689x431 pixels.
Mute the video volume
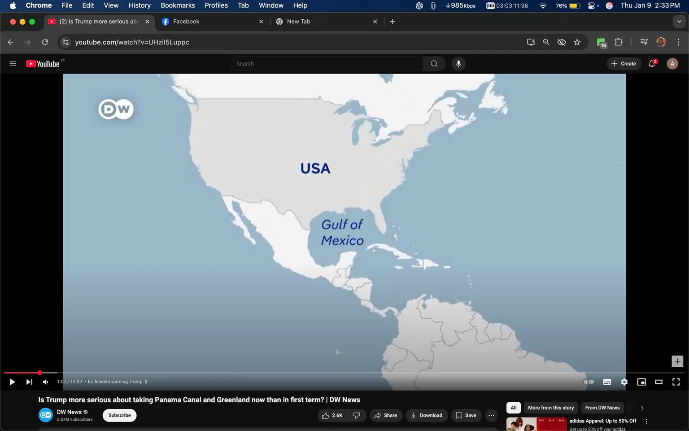point(45,382)
